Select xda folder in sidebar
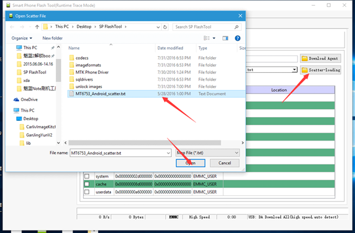The height and width of the screenshot is (233, 355). (x=27, y=80)
